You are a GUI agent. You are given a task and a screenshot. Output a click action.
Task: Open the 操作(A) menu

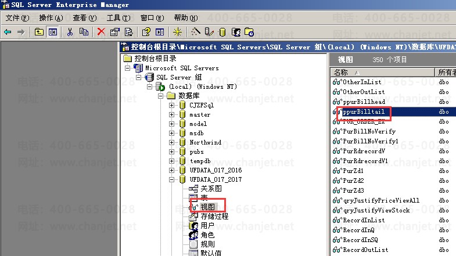(51, 18)
